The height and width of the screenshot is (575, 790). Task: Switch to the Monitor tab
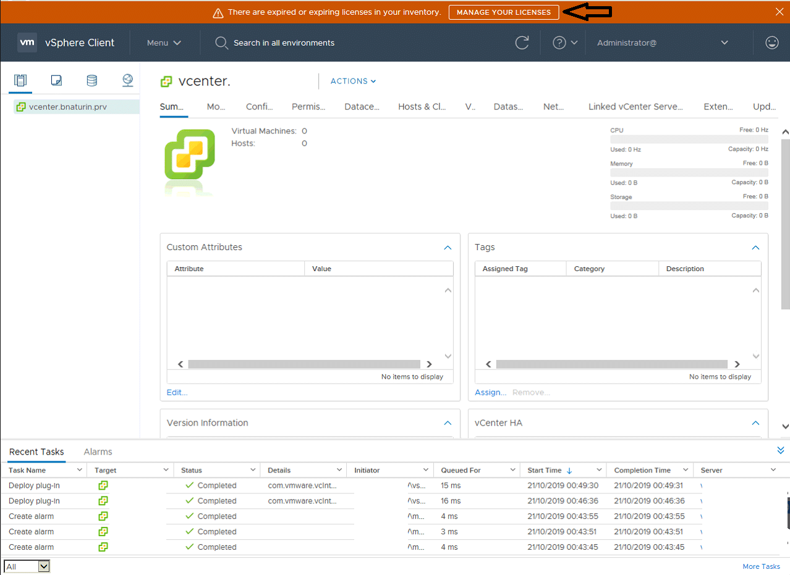coord(216,106)
